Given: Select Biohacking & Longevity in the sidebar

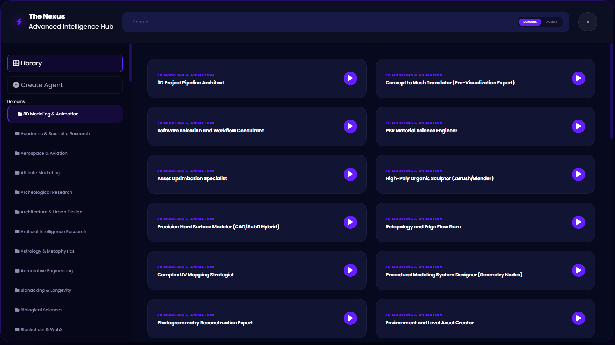Looking at the screenshot, I should pos(46,290).
